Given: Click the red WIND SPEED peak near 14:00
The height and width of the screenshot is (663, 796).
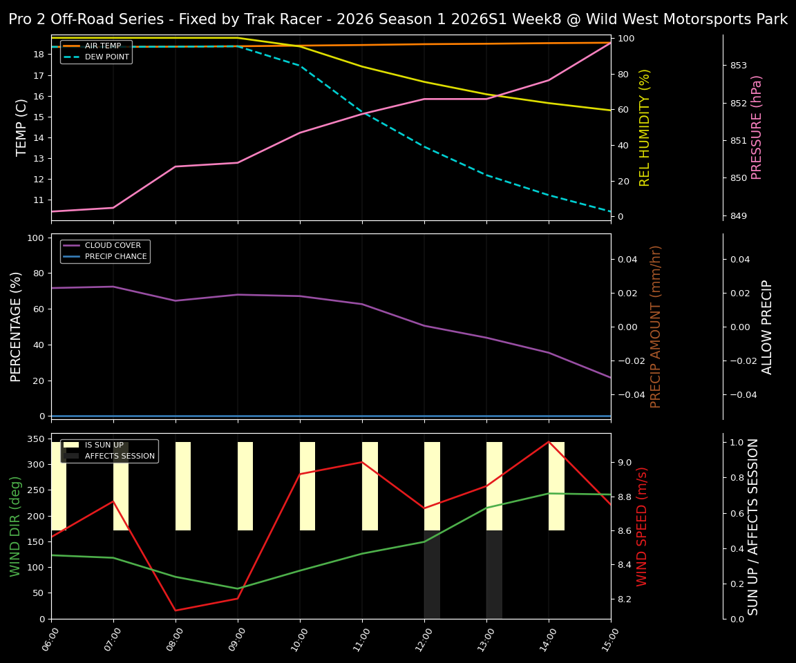Looking at the screenshot, I should [548, 442].
